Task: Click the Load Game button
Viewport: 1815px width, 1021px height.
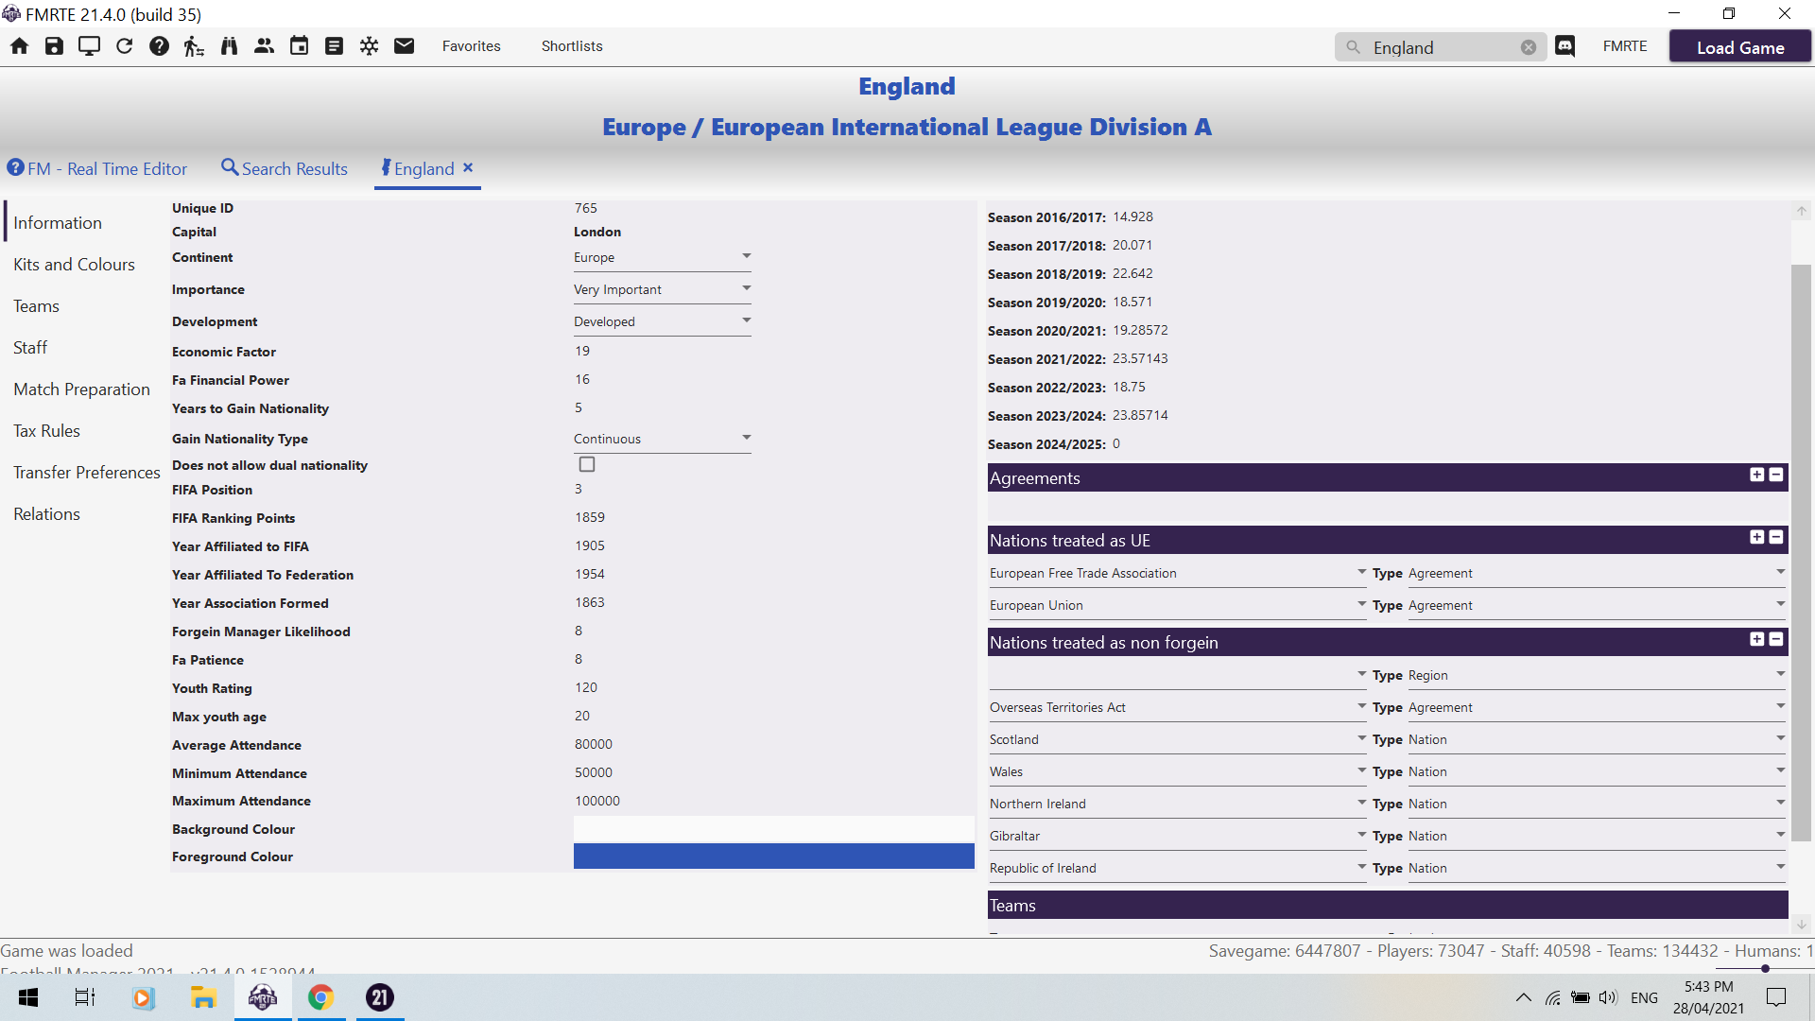Action: pyautogui.click(x=1739, y=47)
